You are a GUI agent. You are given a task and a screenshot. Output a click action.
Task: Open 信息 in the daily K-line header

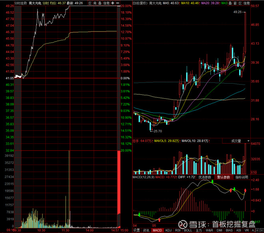247,3
